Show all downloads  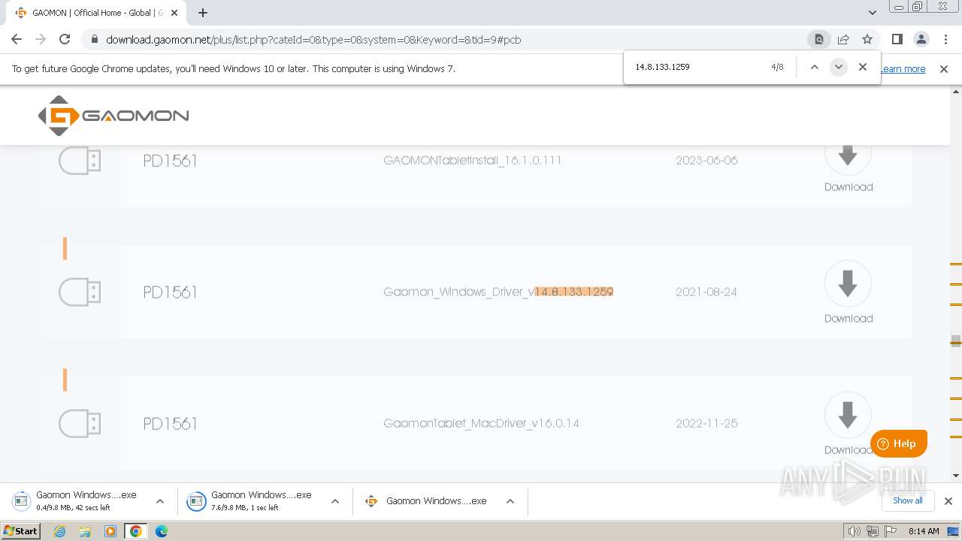pyautogui.click(x=908, y=500)
